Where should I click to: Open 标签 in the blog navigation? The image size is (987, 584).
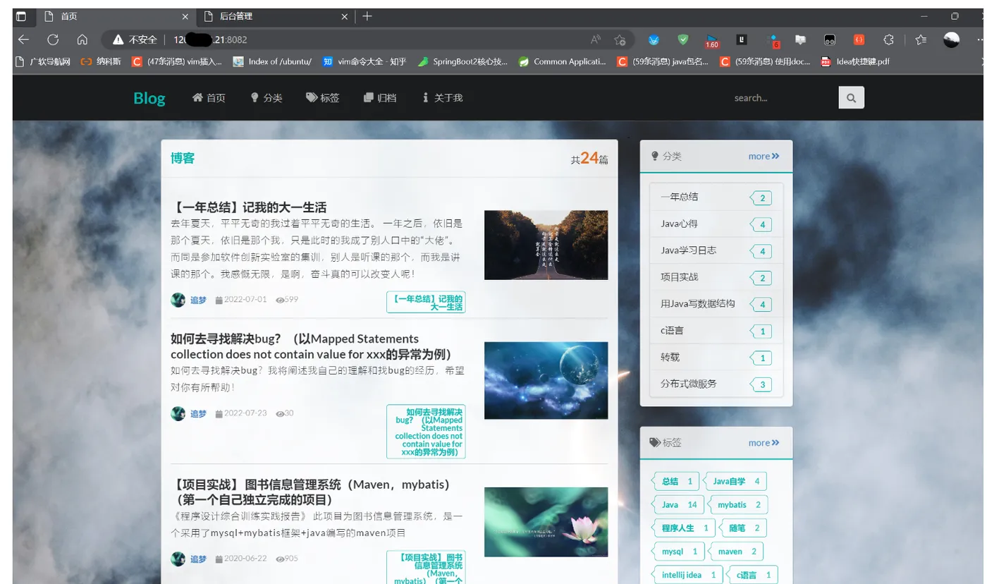point(323,98)
